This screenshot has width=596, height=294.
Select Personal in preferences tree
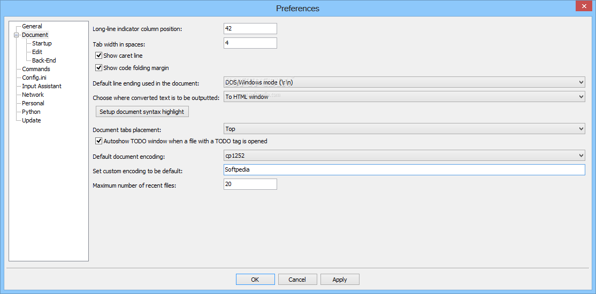pyautogui.click(x=33, y=103)
